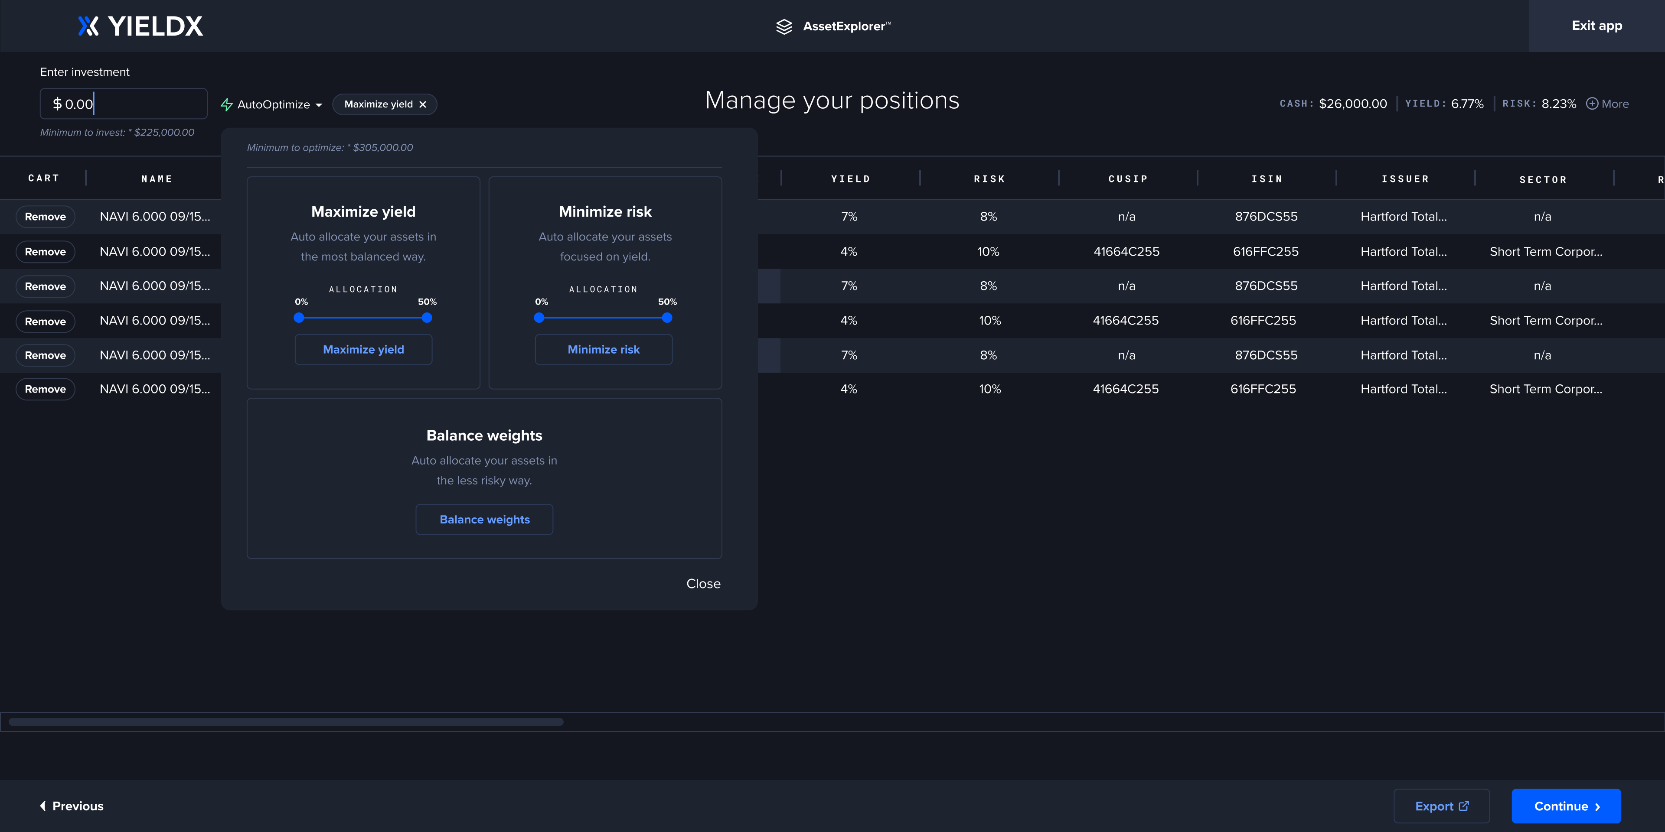1665x832 pixels.
Task: Click the Continue chevron arrow
Action: 1598,806
